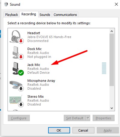Click the scroll down arrow in device list
This screenshot has height=137, width=120.
click(x=112, y=108)
